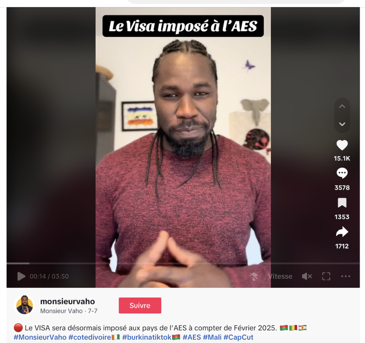The width and height of the screenshot is (365, 343).
Task: Seek along the video progress bar
Action: pos(183,263)
